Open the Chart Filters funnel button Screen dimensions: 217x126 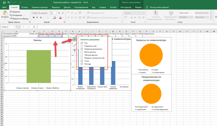74,51
